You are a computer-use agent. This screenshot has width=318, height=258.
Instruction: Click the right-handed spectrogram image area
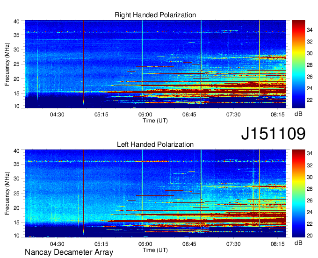point(155,64)
